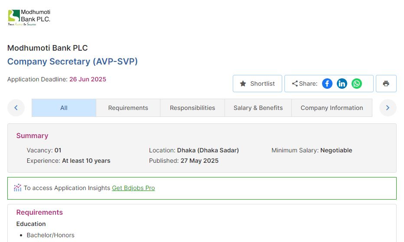This screenshot has height=242, width=404.
Task: Share the job on Facebook
Action: pyautogui.click(x=327, y=84)
